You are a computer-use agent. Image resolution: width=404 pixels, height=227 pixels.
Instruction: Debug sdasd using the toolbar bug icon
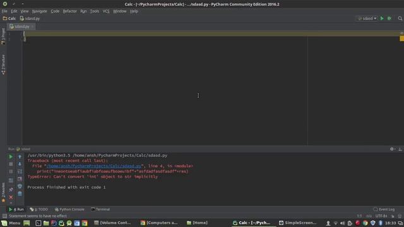389,18
